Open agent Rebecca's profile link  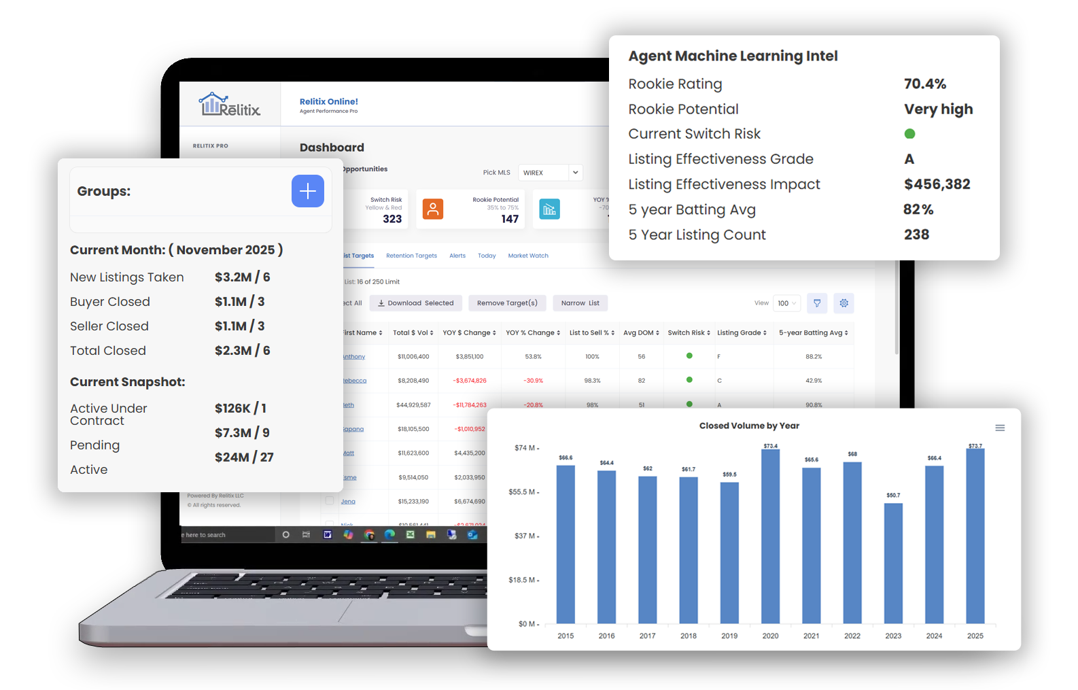[x=355, y=381]
